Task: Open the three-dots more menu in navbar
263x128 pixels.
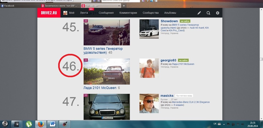Action: click(x=184, y=13)
